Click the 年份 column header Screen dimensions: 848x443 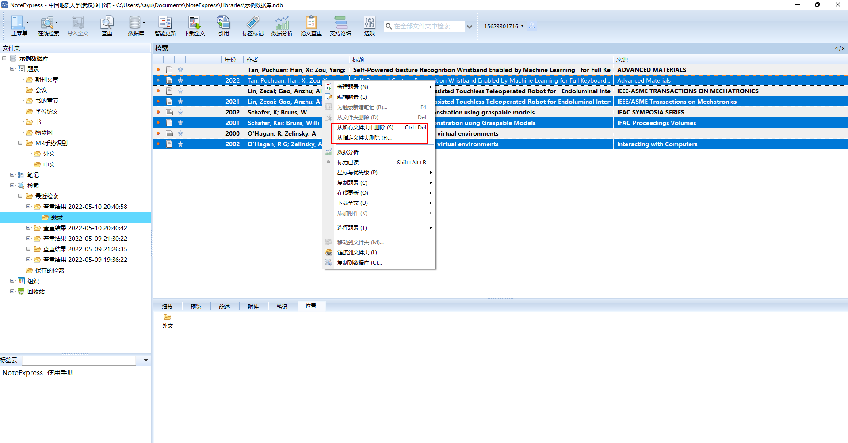230,60
